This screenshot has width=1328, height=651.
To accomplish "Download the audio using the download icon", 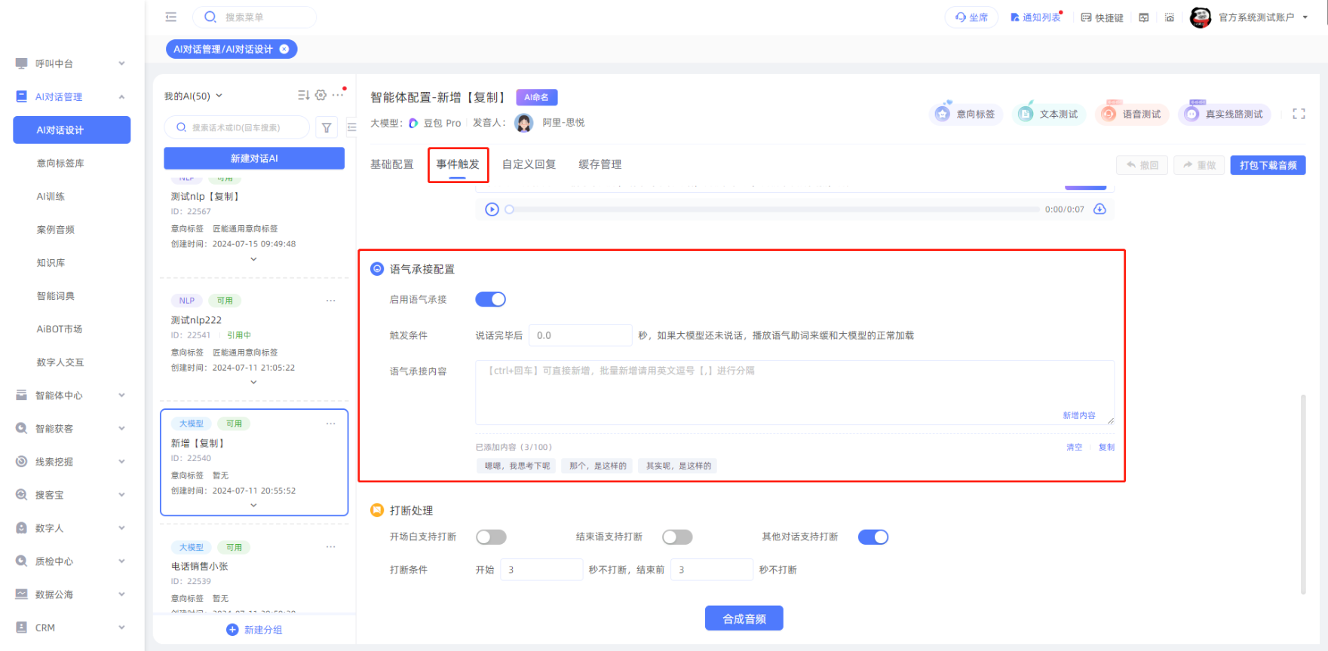I will [1100, 209].
